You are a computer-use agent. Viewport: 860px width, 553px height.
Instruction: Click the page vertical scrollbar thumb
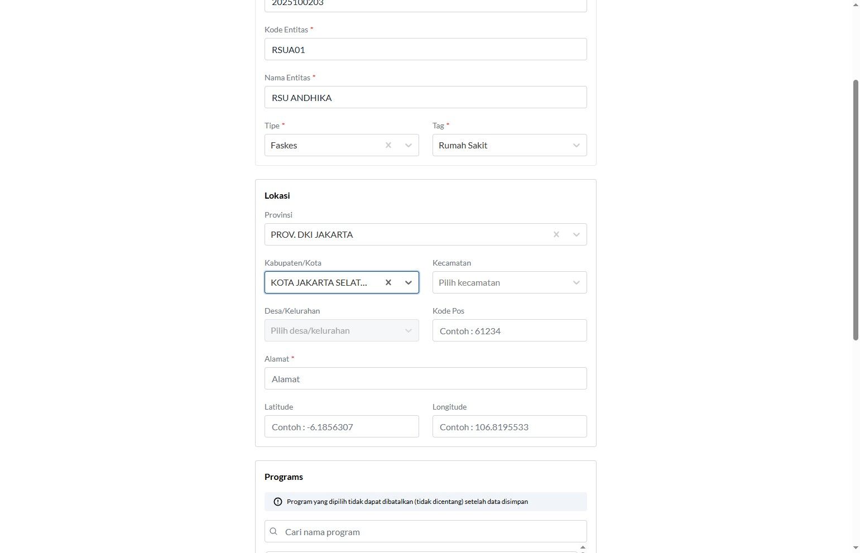(856, 209)
